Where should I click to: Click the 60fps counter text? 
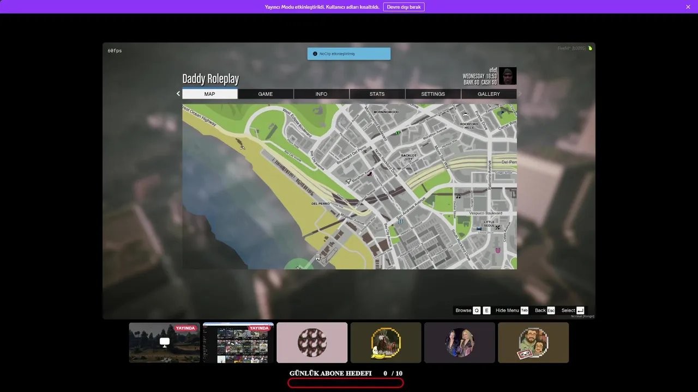115,51
